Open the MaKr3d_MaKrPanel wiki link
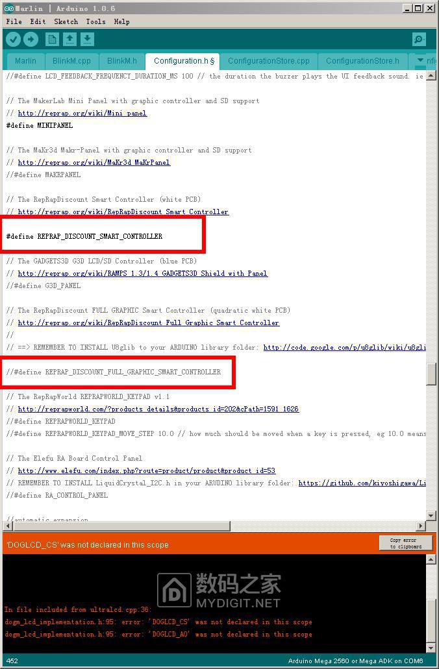439x669 pixels. pos(94,163)
